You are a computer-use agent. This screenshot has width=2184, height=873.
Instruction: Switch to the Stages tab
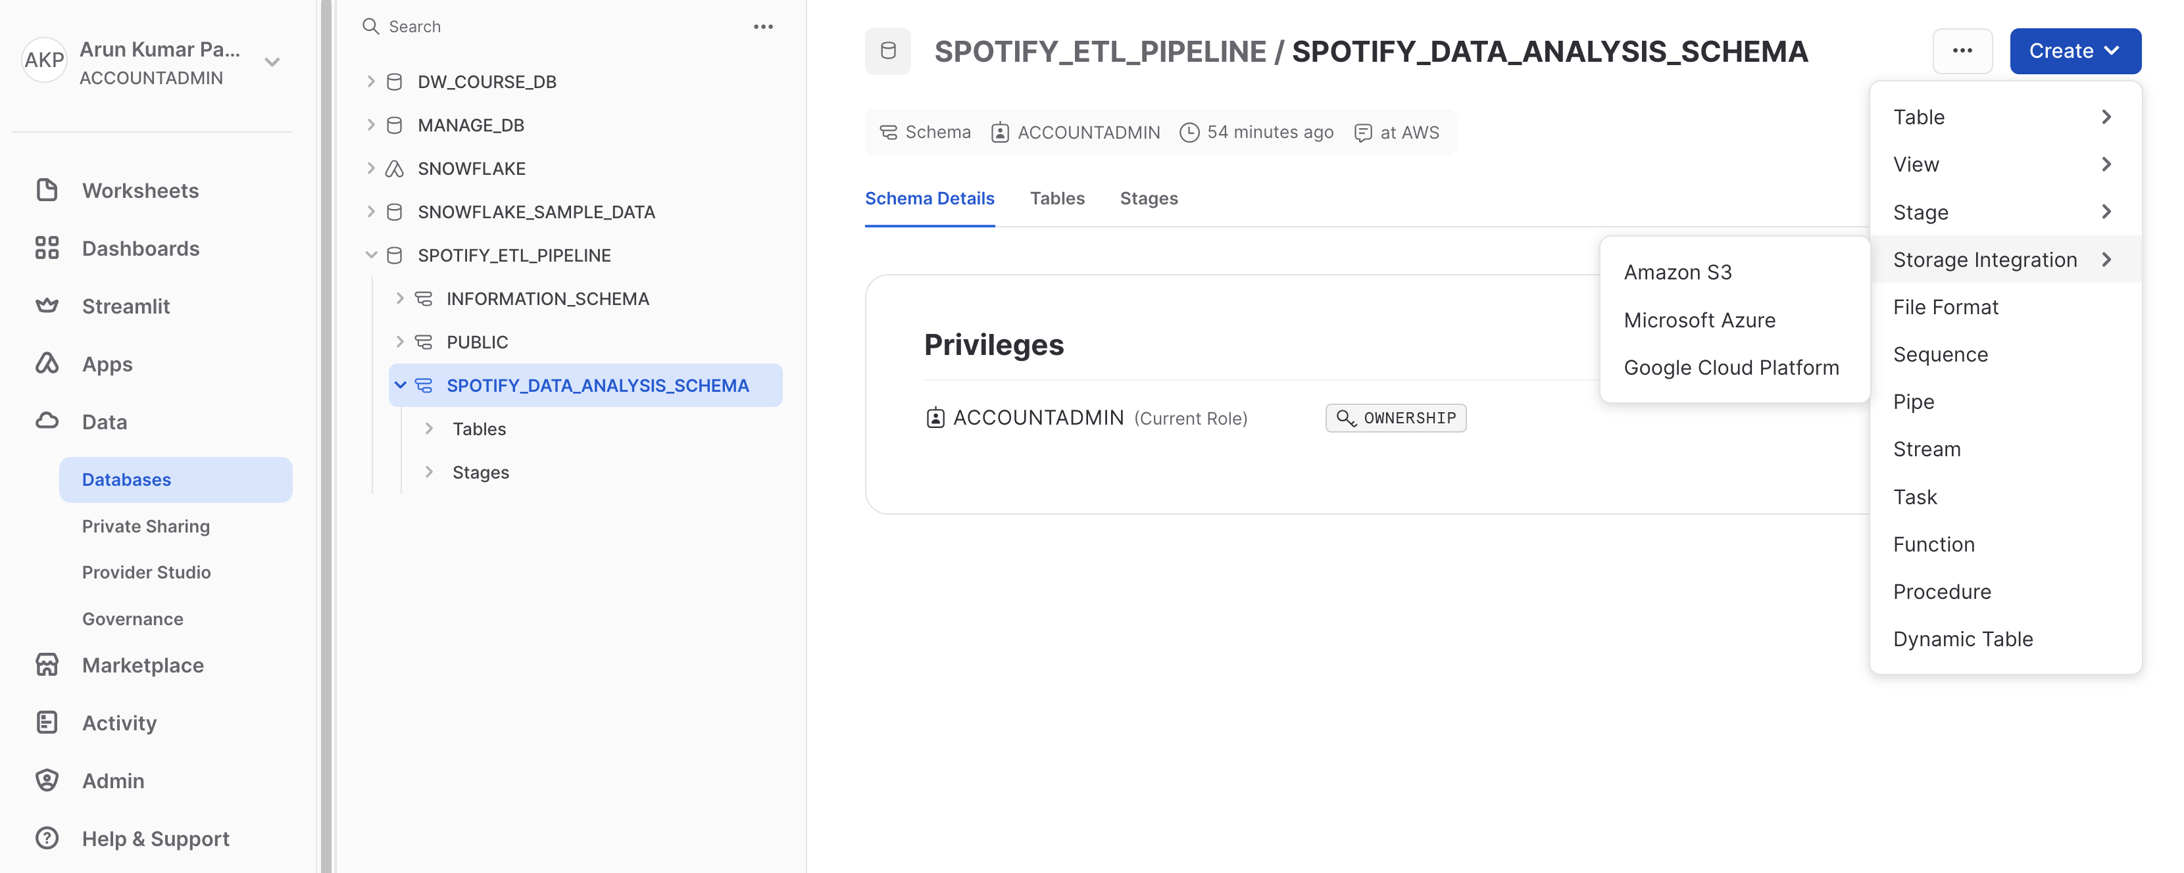tap(1149, 198)
